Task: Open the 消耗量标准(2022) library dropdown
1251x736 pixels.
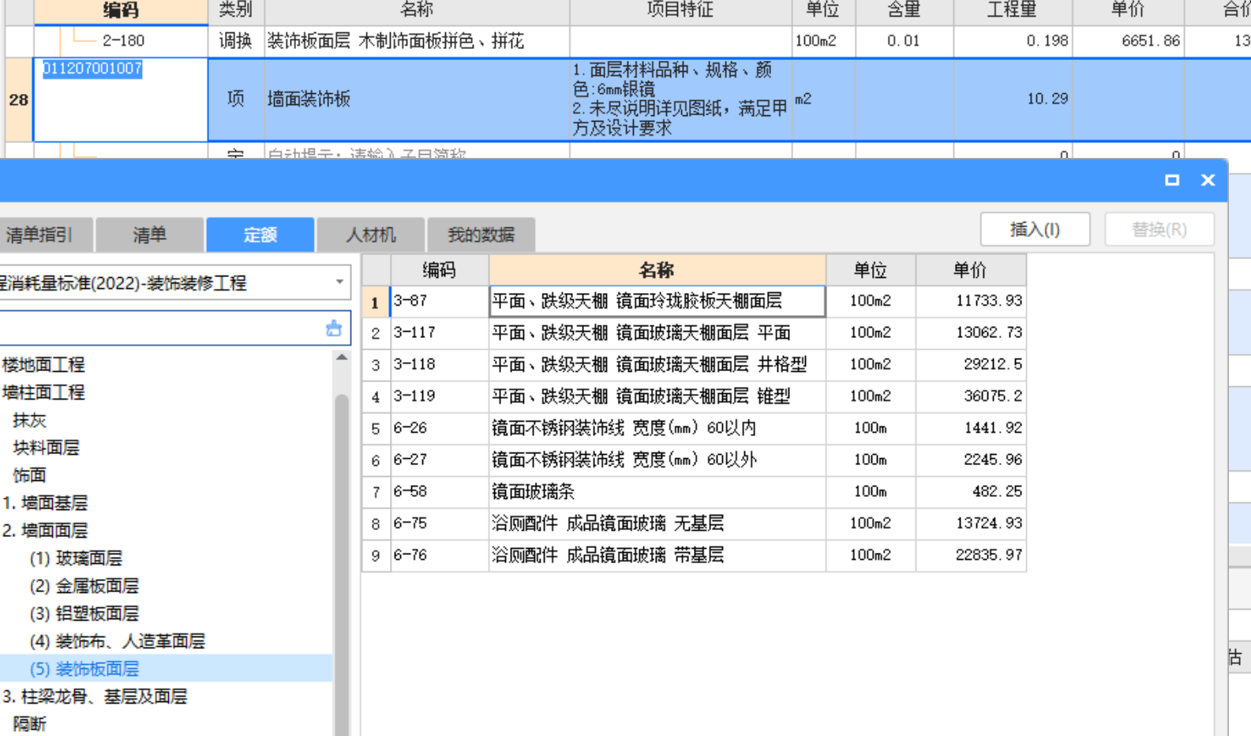Action: [339, 282]
